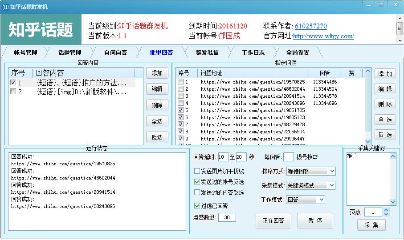Check question row 2 with question/48602044
The height and width of the screenshot is (240, 404).
click(180, 89)
